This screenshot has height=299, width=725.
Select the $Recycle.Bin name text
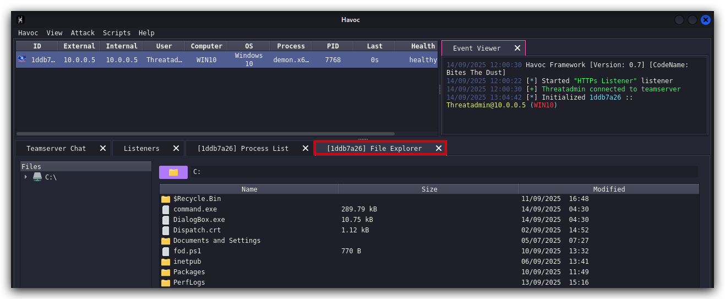click(197, 199)
